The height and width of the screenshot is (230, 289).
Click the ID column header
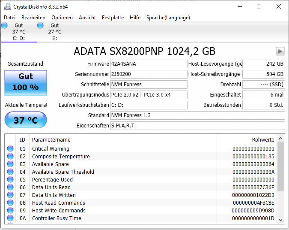click(x=23, y=139)
